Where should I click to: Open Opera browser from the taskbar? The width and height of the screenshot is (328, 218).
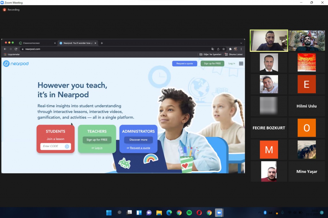(x=199, y=213)
